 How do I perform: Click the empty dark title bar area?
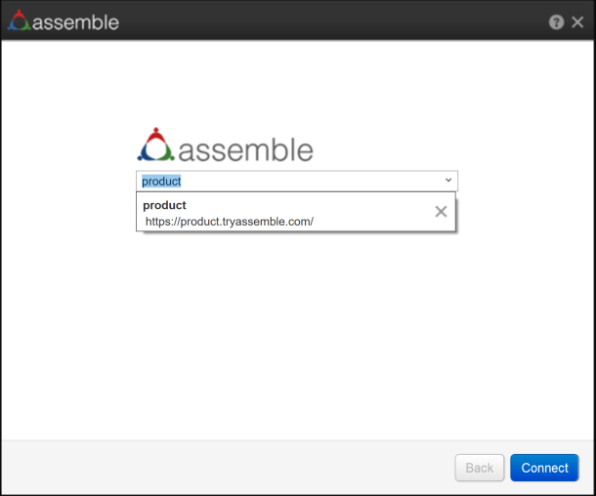click(x=332, y=21)
